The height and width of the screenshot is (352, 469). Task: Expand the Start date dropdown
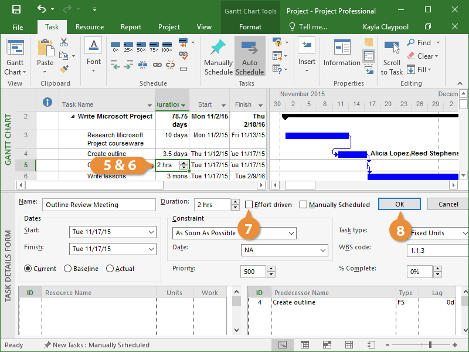(152, 232)
